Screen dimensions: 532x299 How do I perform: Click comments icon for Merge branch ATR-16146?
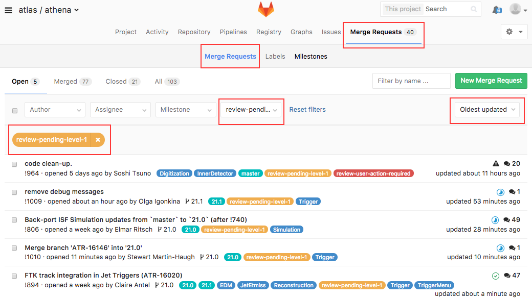point(512,248)
